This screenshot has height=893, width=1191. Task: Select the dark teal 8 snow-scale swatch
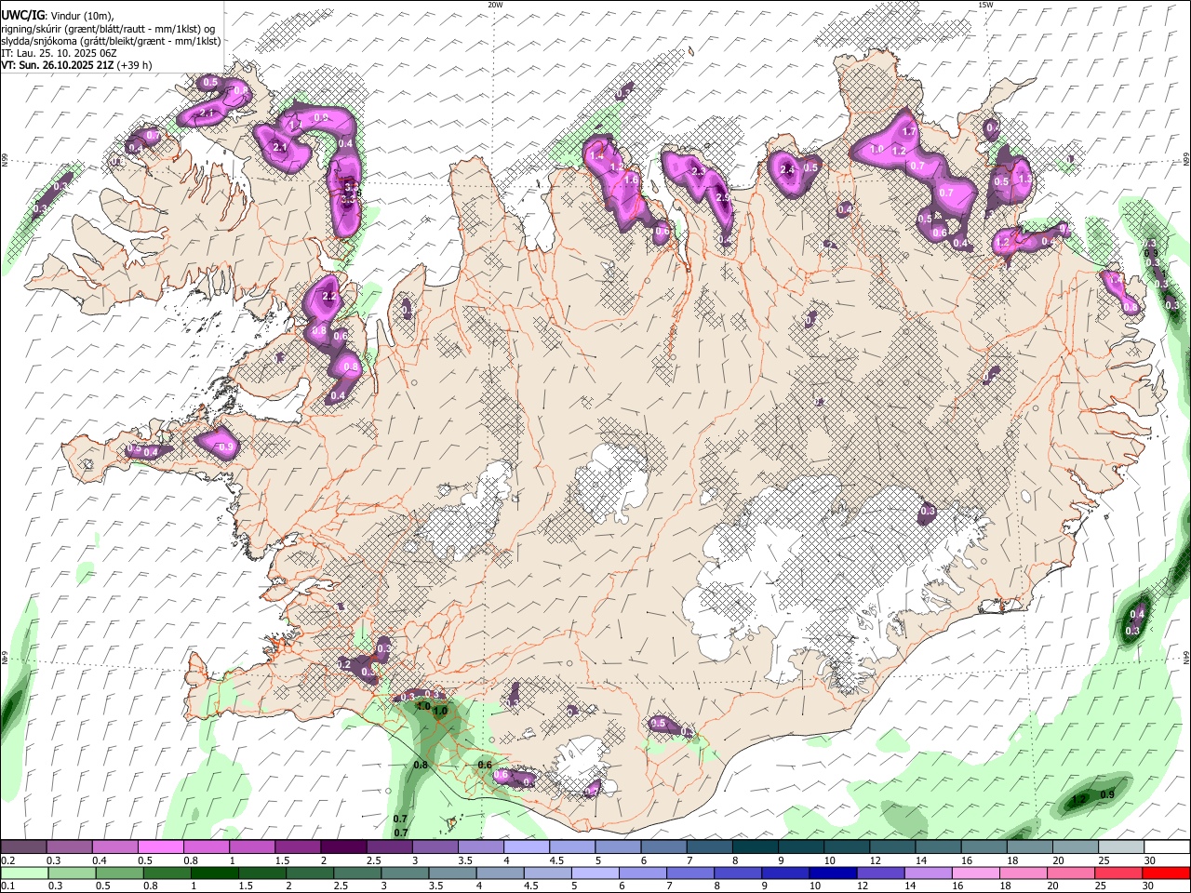(x=756, y=847)
